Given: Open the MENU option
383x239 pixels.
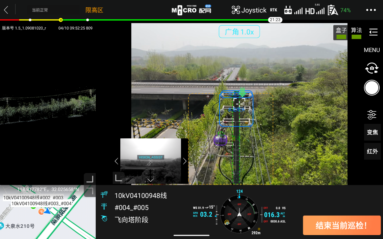Looking at the screenshot, I should (372, 50).
